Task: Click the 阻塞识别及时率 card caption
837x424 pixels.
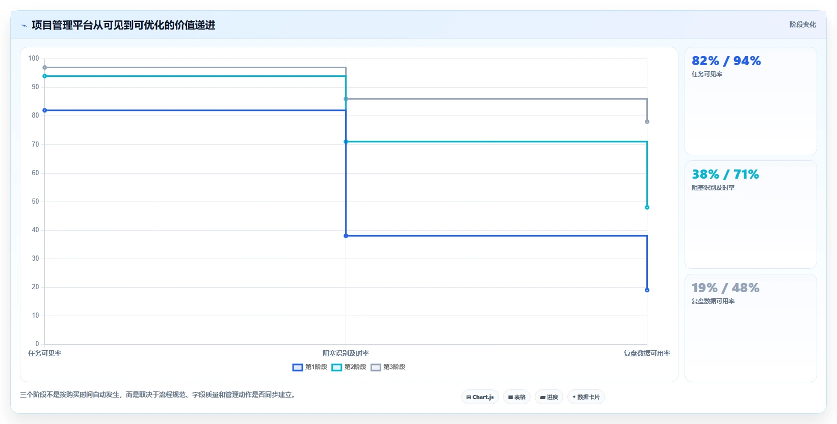Action: [713, 188]
